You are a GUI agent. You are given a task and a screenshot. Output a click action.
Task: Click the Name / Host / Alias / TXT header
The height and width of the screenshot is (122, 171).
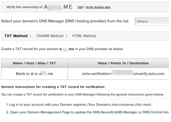pos(34,63)
